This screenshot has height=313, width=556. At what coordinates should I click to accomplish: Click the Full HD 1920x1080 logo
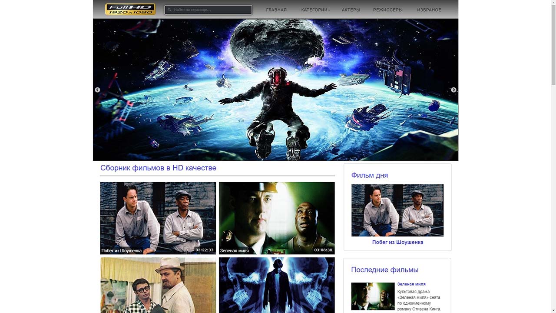pos(130,9)
